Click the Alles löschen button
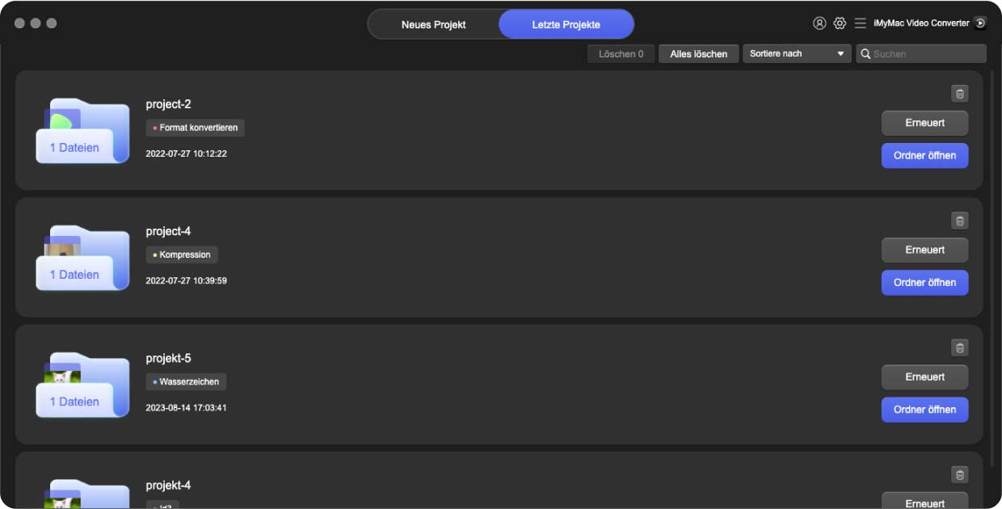 [x=699, y=54]
